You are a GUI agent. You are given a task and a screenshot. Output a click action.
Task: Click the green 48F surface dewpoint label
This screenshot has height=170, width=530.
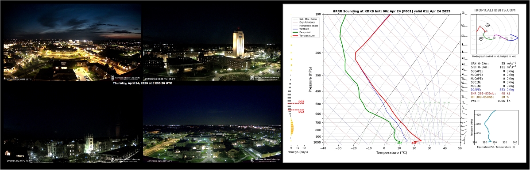pyautogui.click(x=399, y=143)
